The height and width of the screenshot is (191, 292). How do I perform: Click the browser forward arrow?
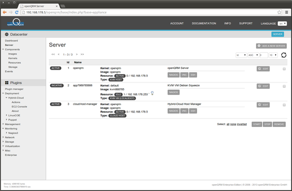pos(11,12)
